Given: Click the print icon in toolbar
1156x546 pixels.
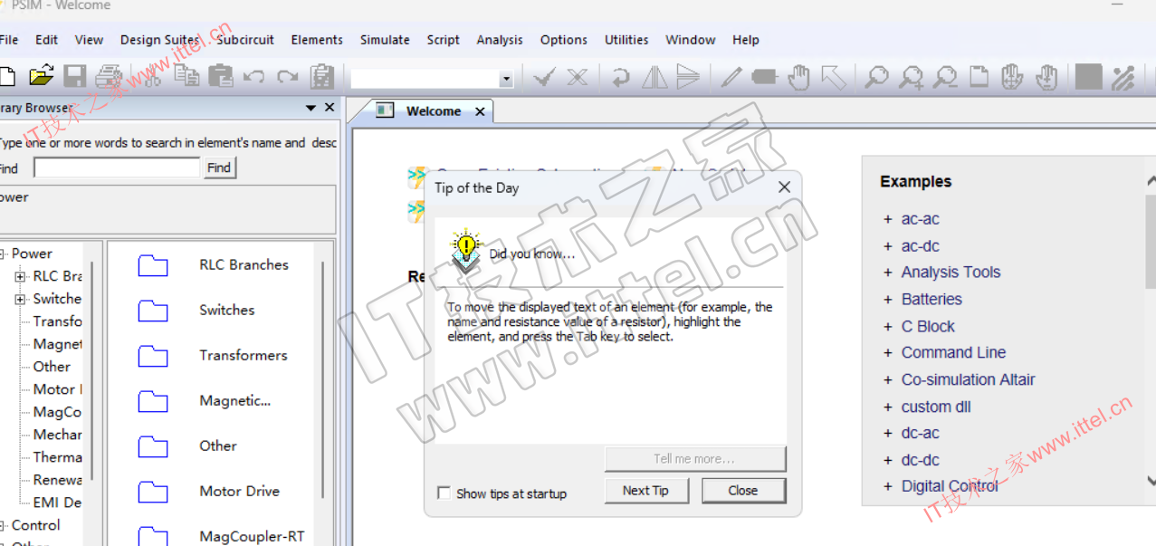Looking at the screenshot, I should tap(109, 77).
